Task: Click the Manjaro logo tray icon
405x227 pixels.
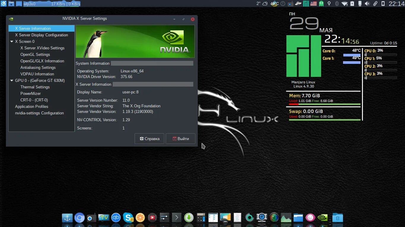Action: tap(306, 4)
